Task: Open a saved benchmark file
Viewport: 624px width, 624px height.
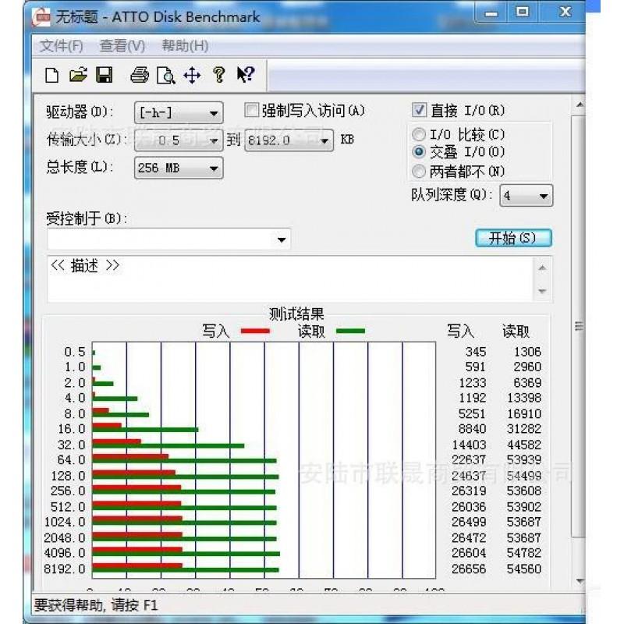Action: pos(78,75)
